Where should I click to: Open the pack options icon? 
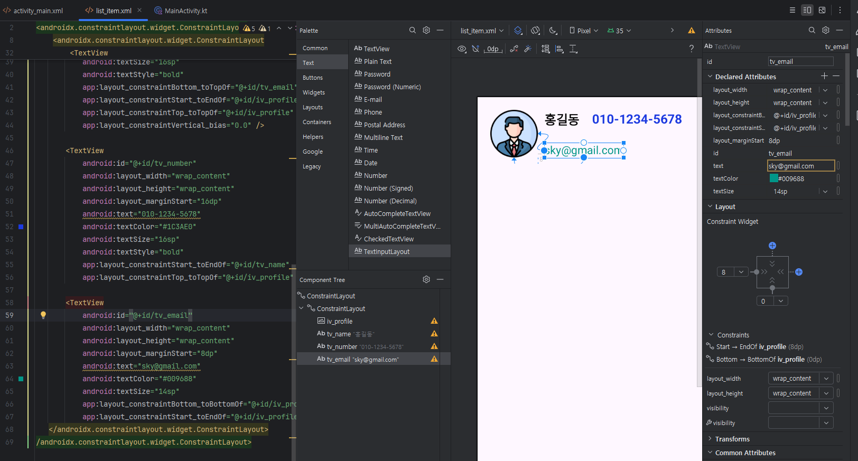546,49
